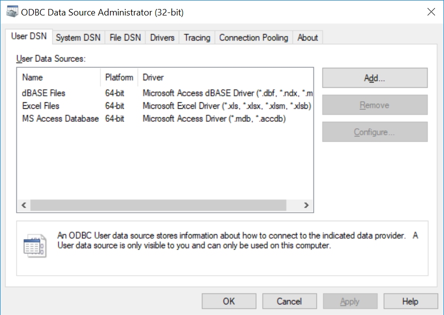Click the Configure... button

click(375, 132)
